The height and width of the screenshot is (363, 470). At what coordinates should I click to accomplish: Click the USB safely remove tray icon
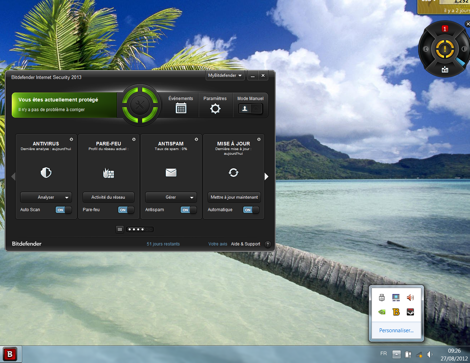point(382,297)
